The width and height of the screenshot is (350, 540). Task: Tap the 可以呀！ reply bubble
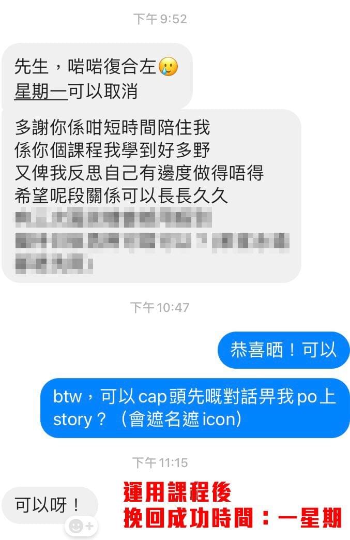(50, 505)
